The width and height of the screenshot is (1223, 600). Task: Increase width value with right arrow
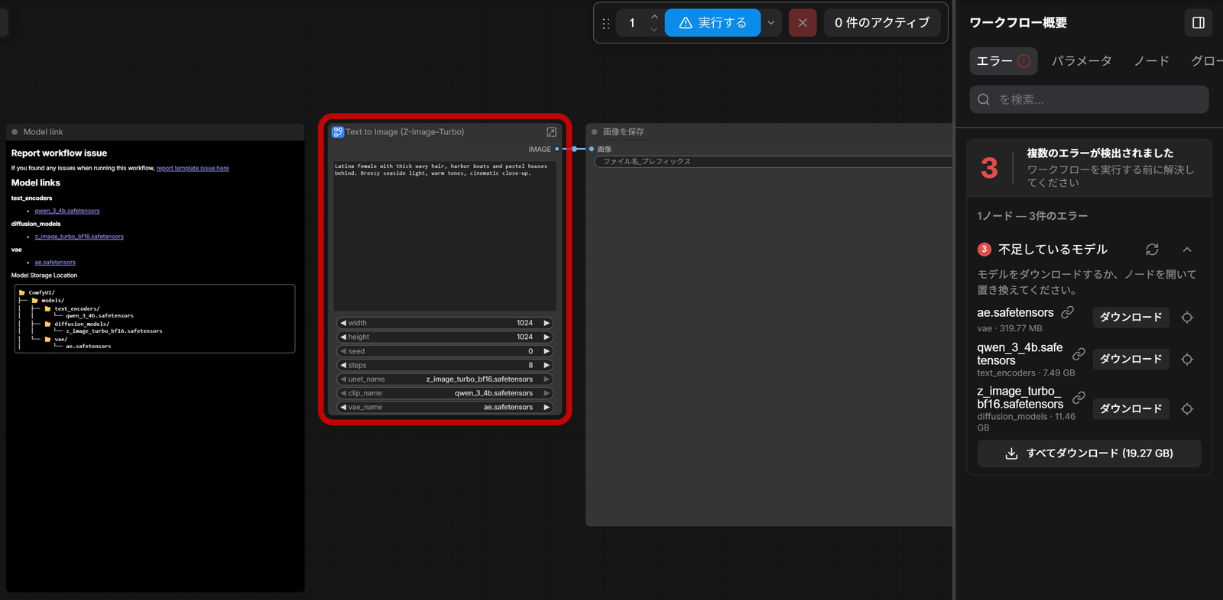pyautogui.click(x=547, y=323)
